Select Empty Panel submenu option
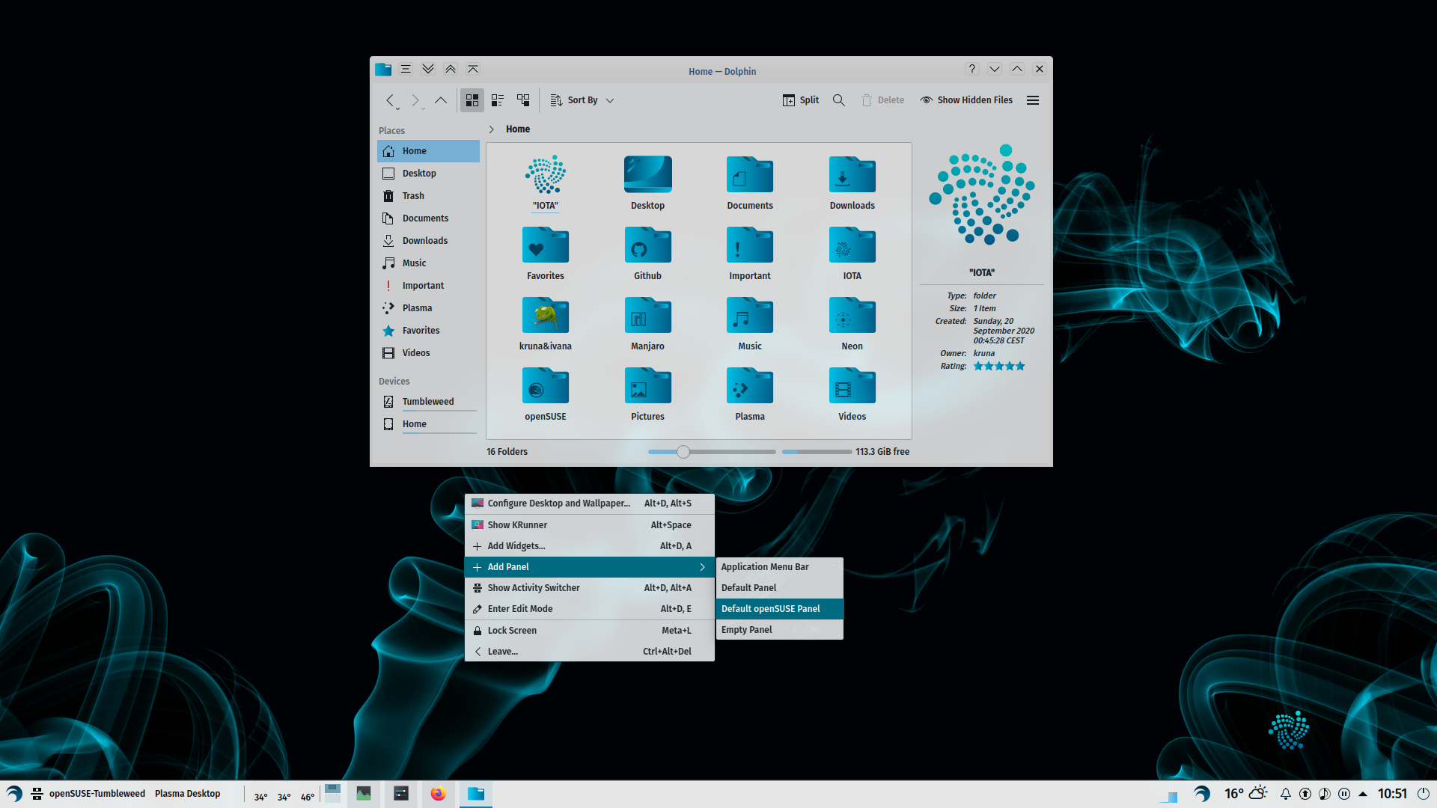This screenshot has height=808, width=1437. [780, 630]
